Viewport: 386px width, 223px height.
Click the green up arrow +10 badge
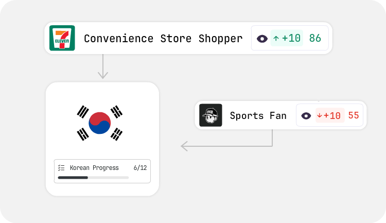pos(287,38)
